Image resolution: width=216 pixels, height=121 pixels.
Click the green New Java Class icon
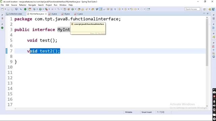[x=73, y=9]
